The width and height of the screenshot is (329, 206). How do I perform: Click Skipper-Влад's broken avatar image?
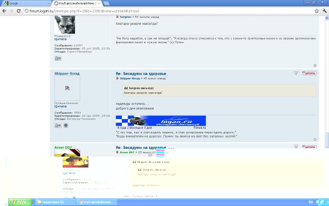point(67,88)
